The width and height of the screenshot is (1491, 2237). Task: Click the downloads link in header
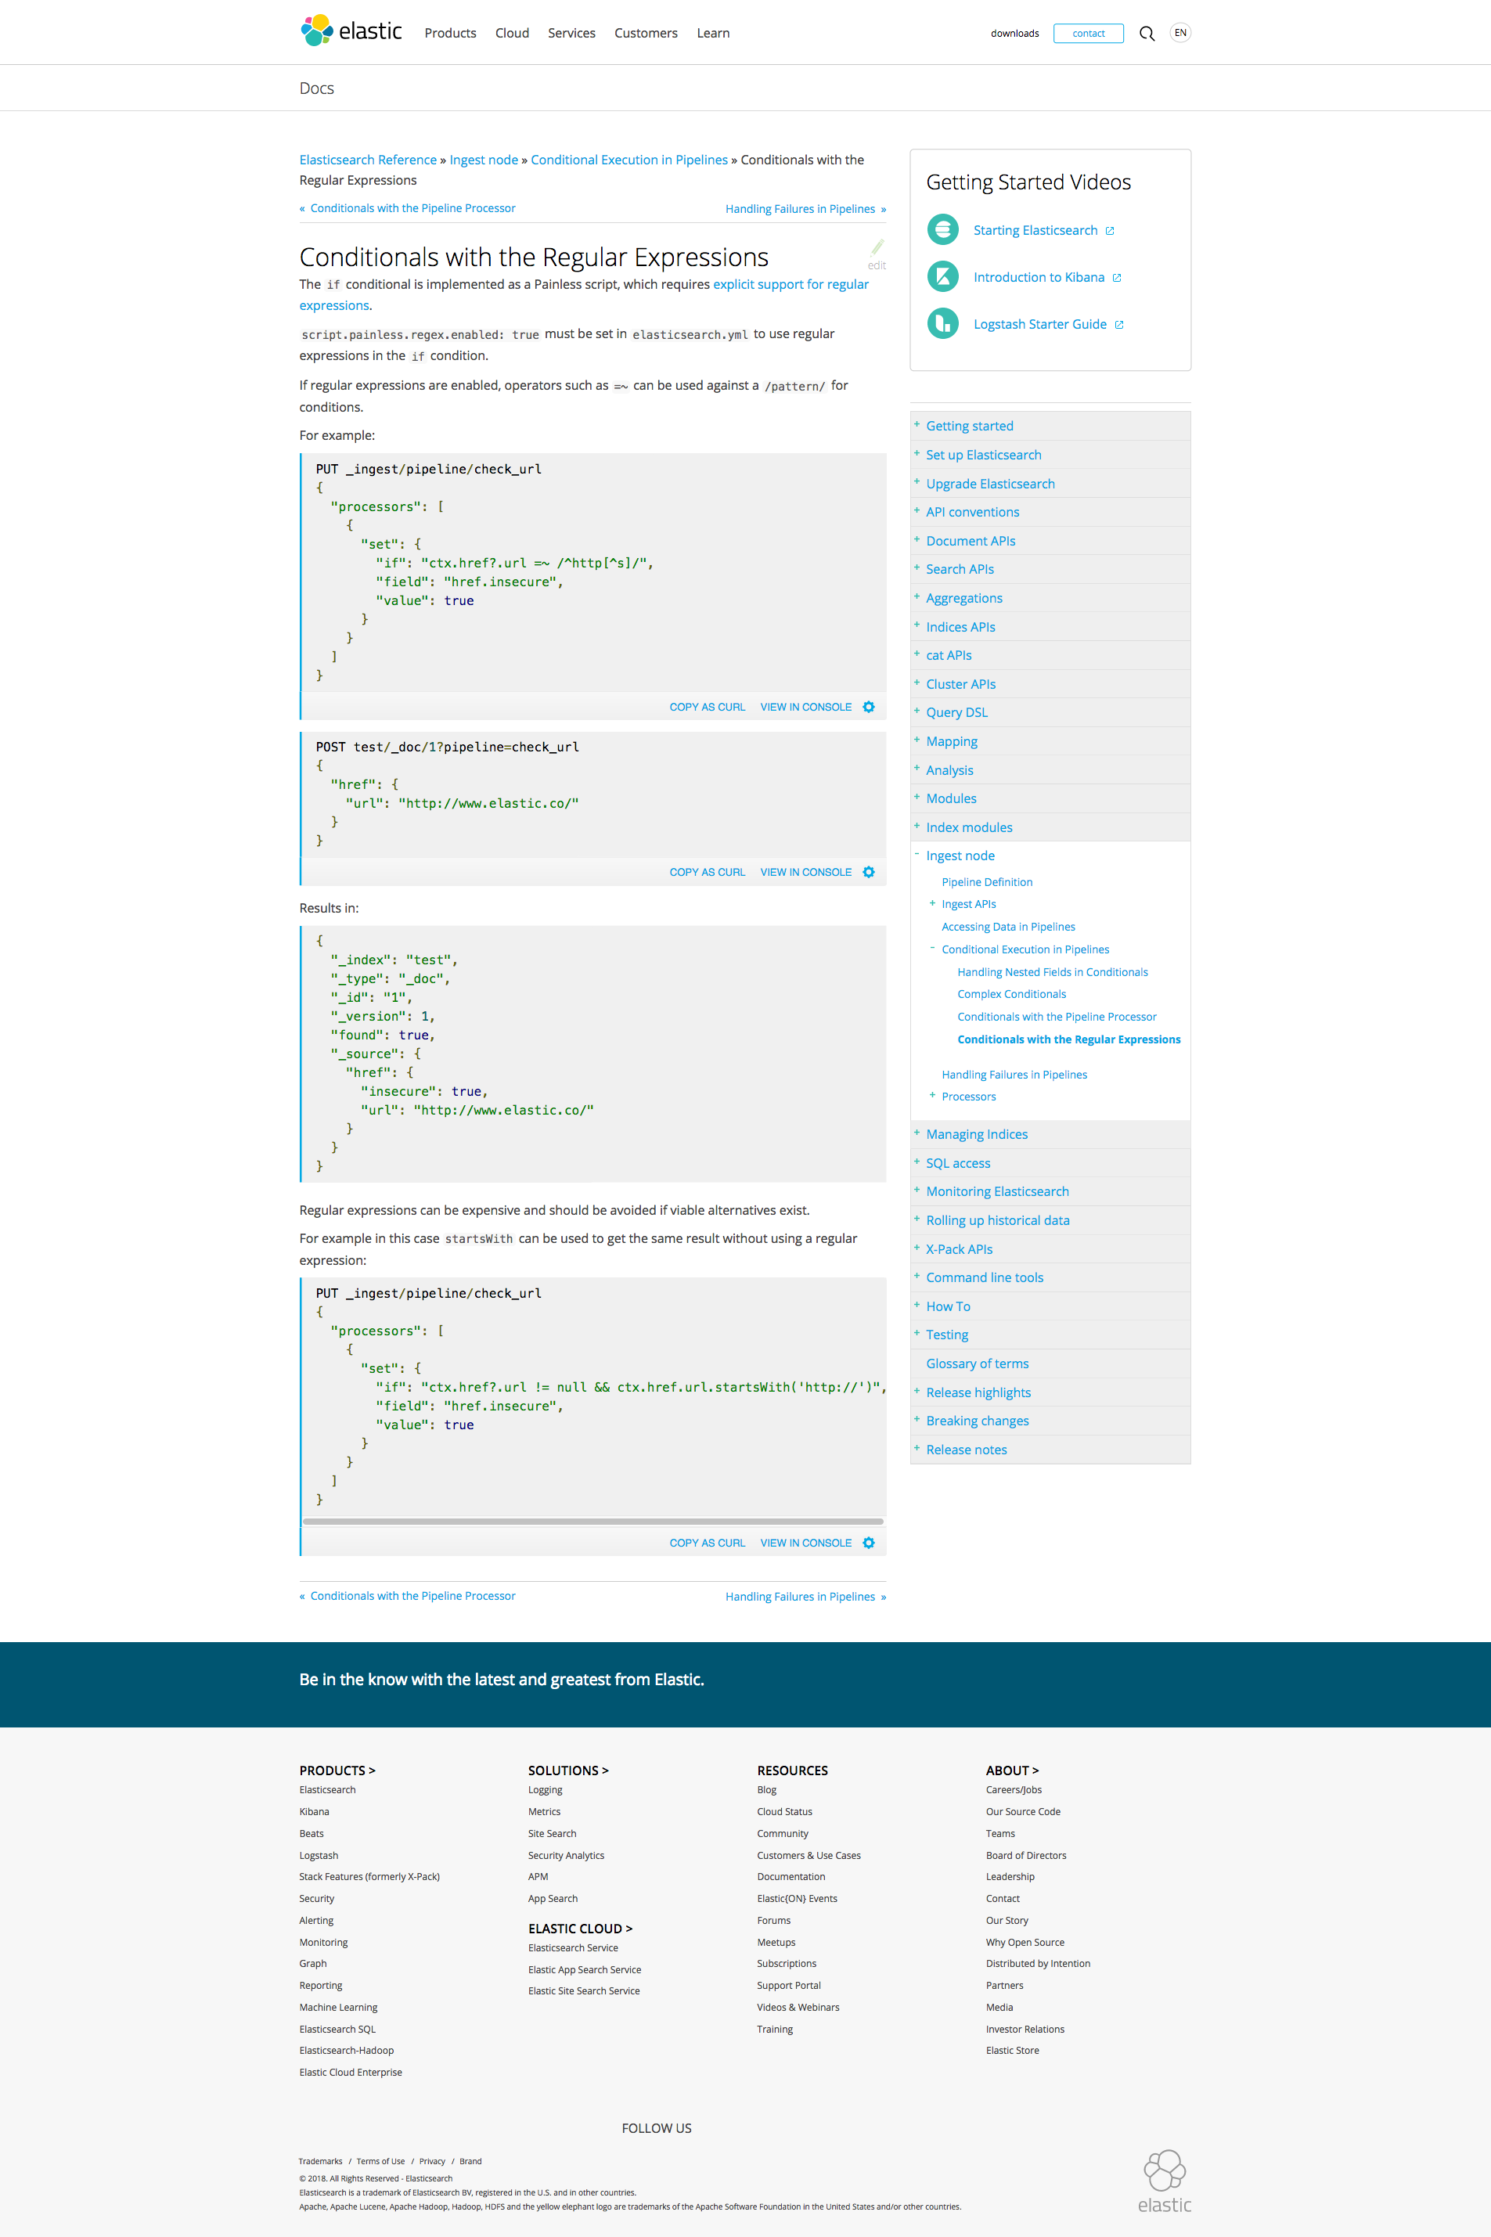tap(1014, 34)
